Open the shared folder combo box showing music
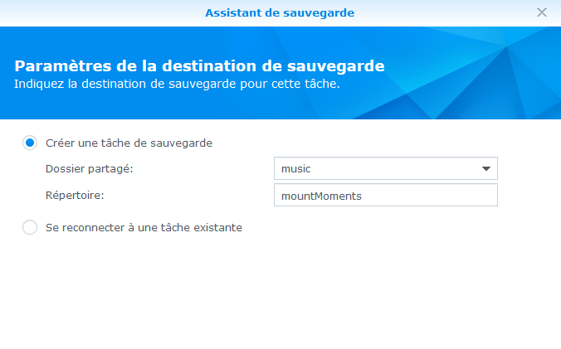 [385, 169]
